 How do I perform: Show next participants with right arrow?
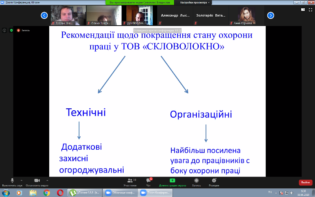point(271,15)
